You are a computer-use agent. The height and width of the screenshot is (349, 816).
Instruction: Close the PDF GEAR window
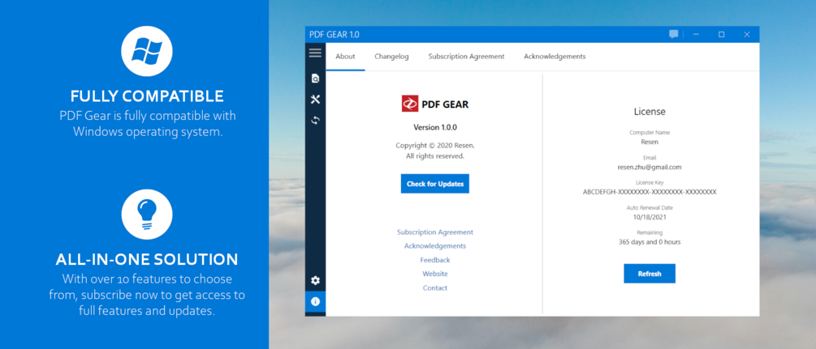[747, 35]
